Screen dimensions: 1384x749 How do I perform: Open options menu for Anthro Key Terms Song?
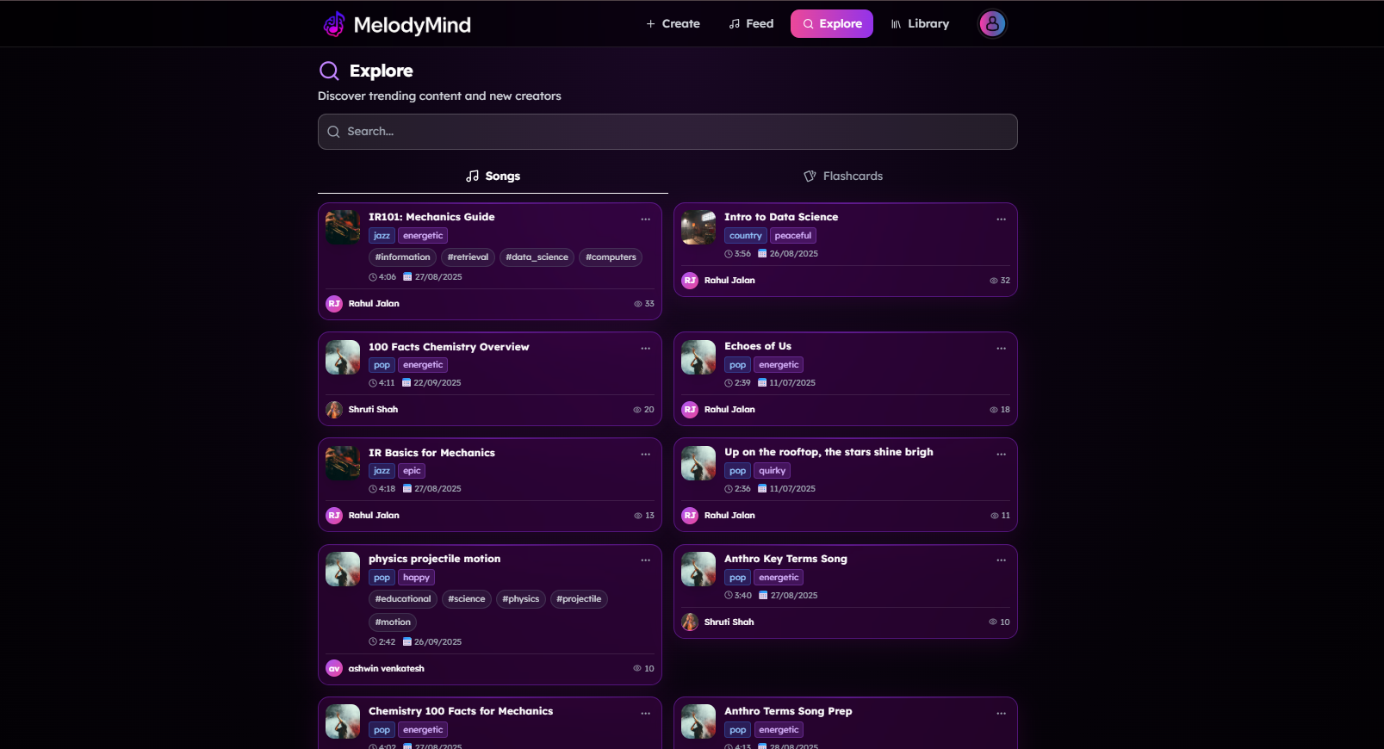[1001, 560]
